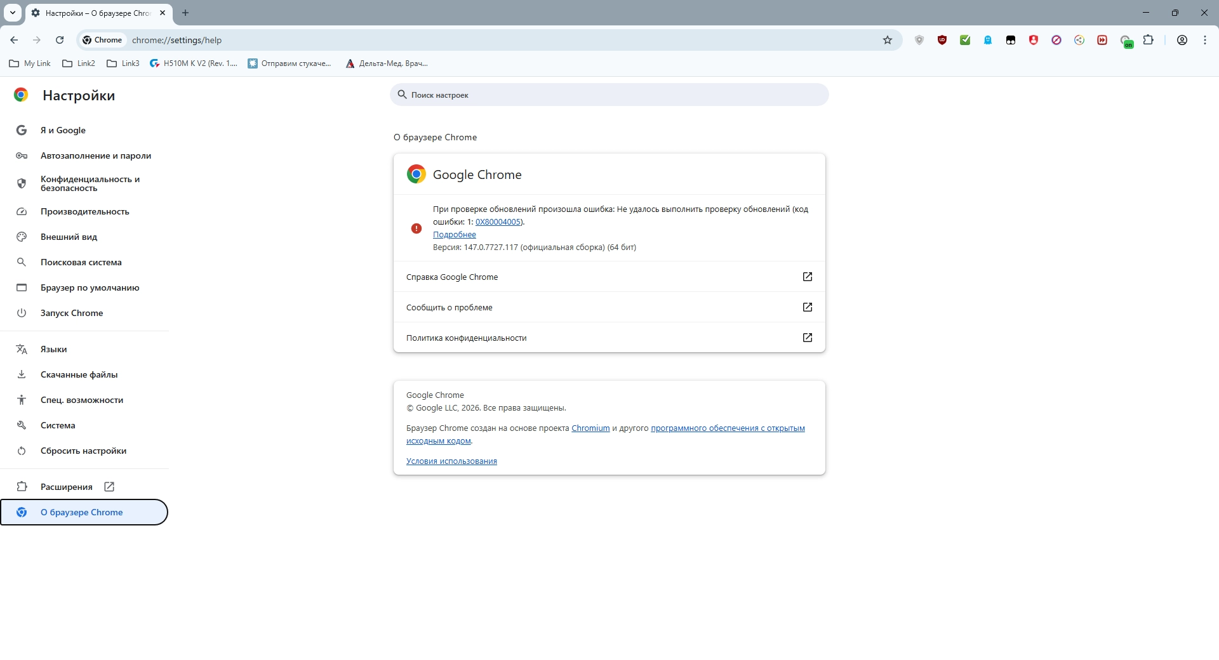Click the shield icon for Конфиденциальность и безопасность
The width and height of the screenshot is (1219, 660).
coord(22,183)
